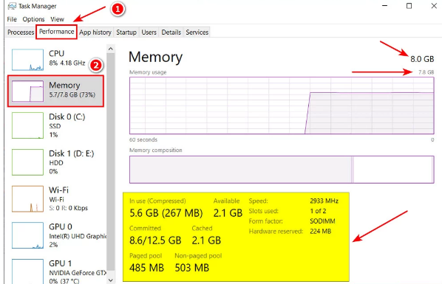Viewport: 442px width, 284px height.
Task: Click the 60 seconds graph axis label
Action: 143,139
